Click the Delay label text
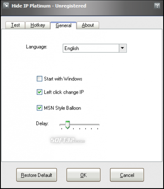Image resolution: width=164 pixels, height=189 pixels. [42, 123]
